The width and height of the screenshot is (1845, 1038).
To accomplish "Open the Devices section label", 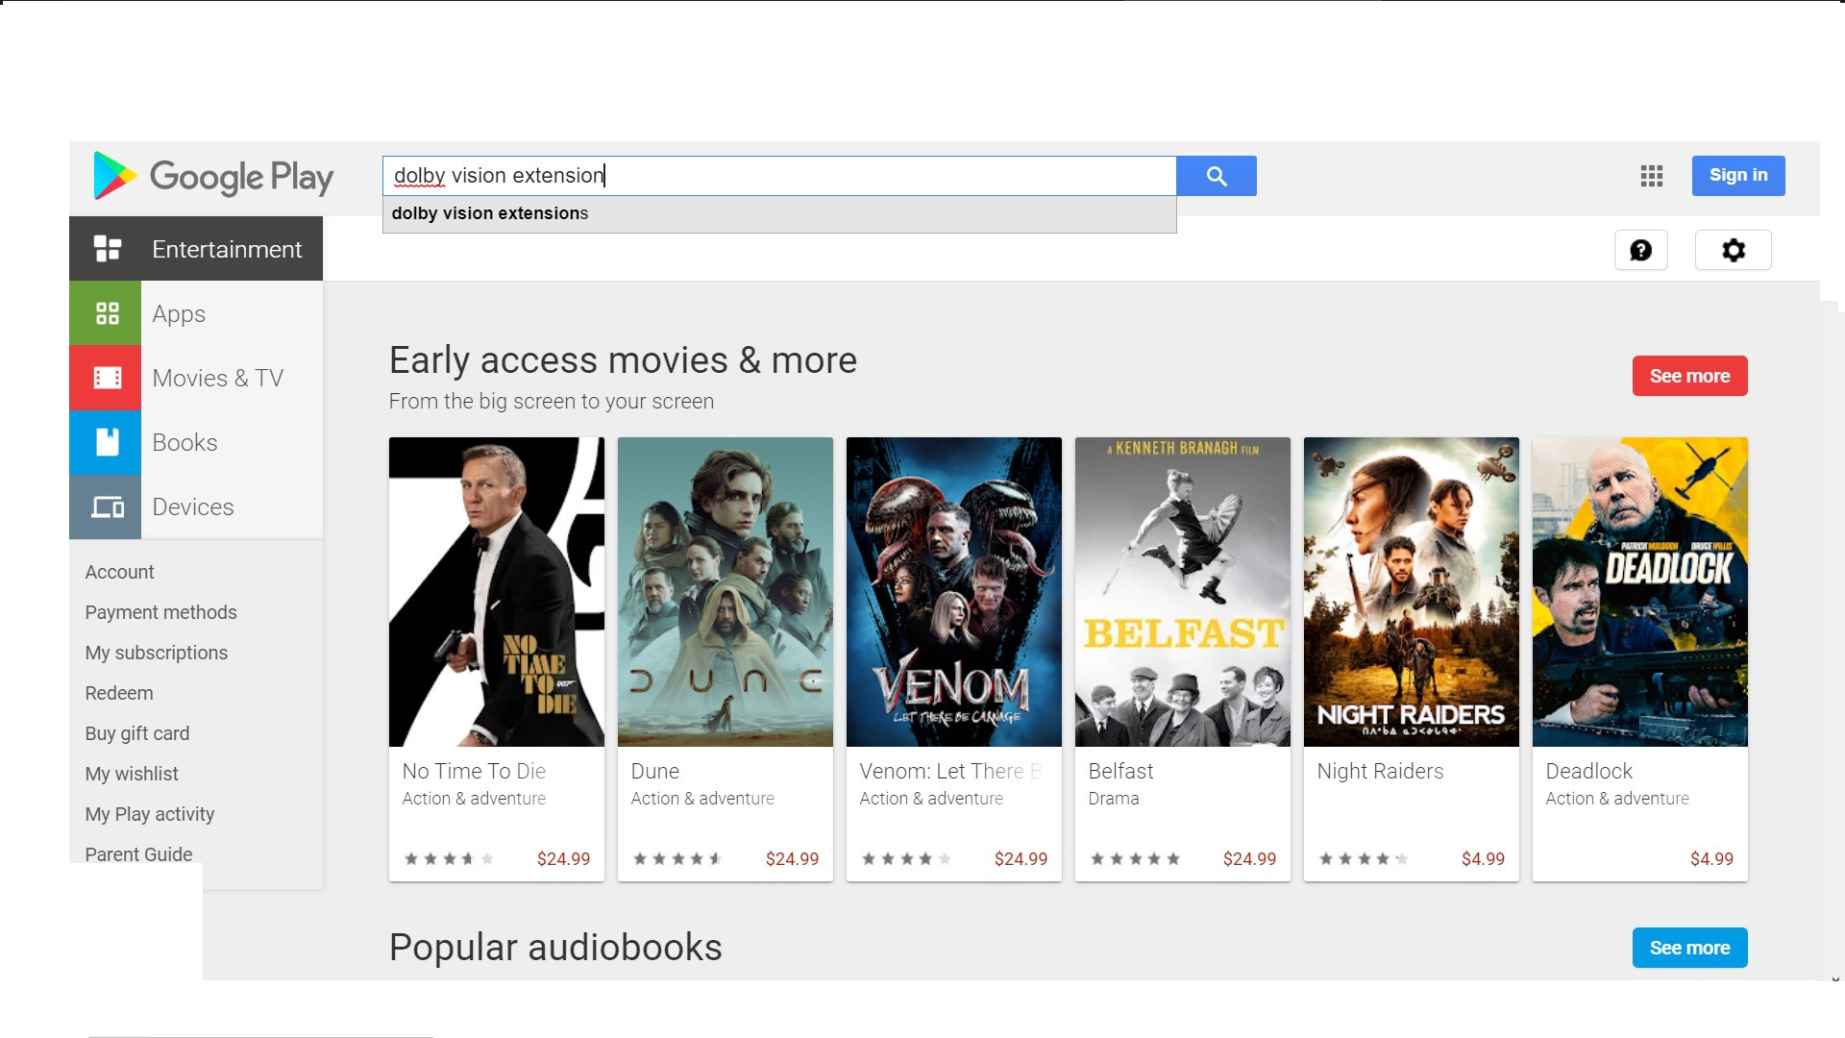I will [x=193, y=507].
